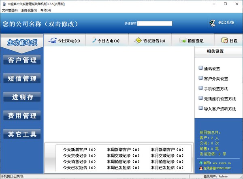The height and width of the screenshot is (179, 243).
Task: Click the 官网 website icon
Action: tap(201, 162)
